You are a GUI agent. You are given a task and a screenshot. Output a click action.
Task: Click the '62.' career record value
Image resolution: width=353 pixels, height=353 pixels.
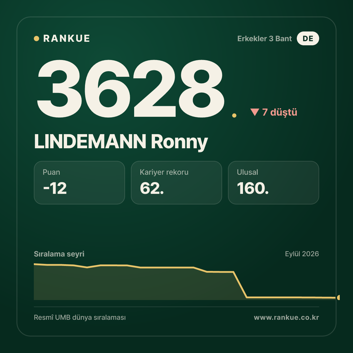click(152, 188)
